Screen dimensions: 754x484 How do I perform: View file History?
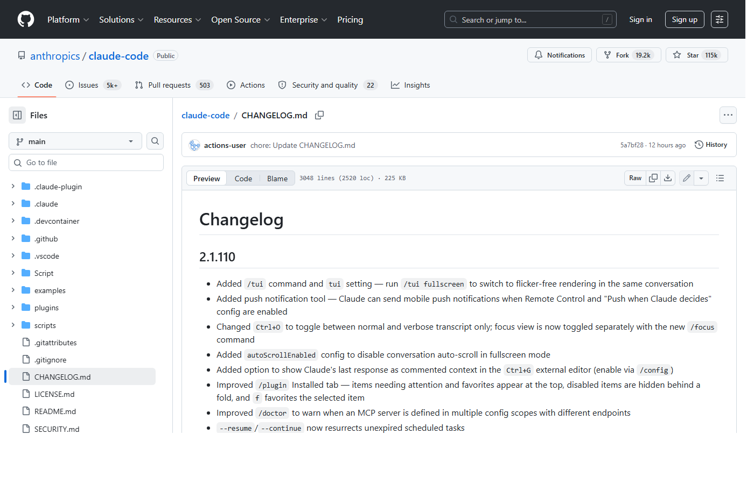pos(711,145)
